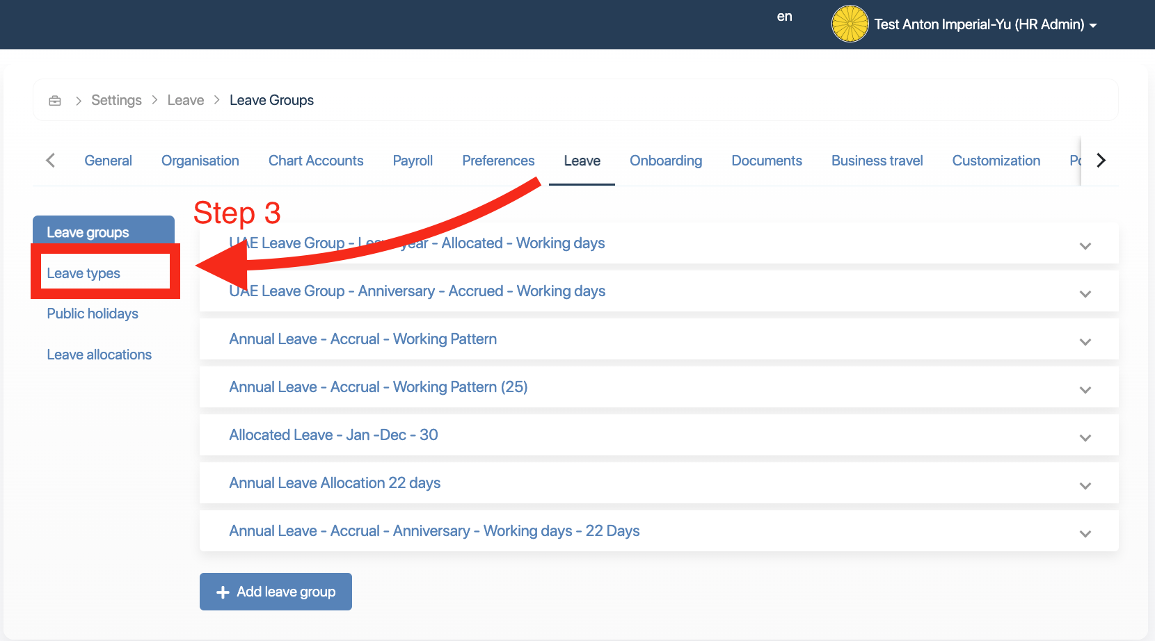Select the Chart Accounts tab
This screenshot has width=1155, height=641.
[316, 161]
